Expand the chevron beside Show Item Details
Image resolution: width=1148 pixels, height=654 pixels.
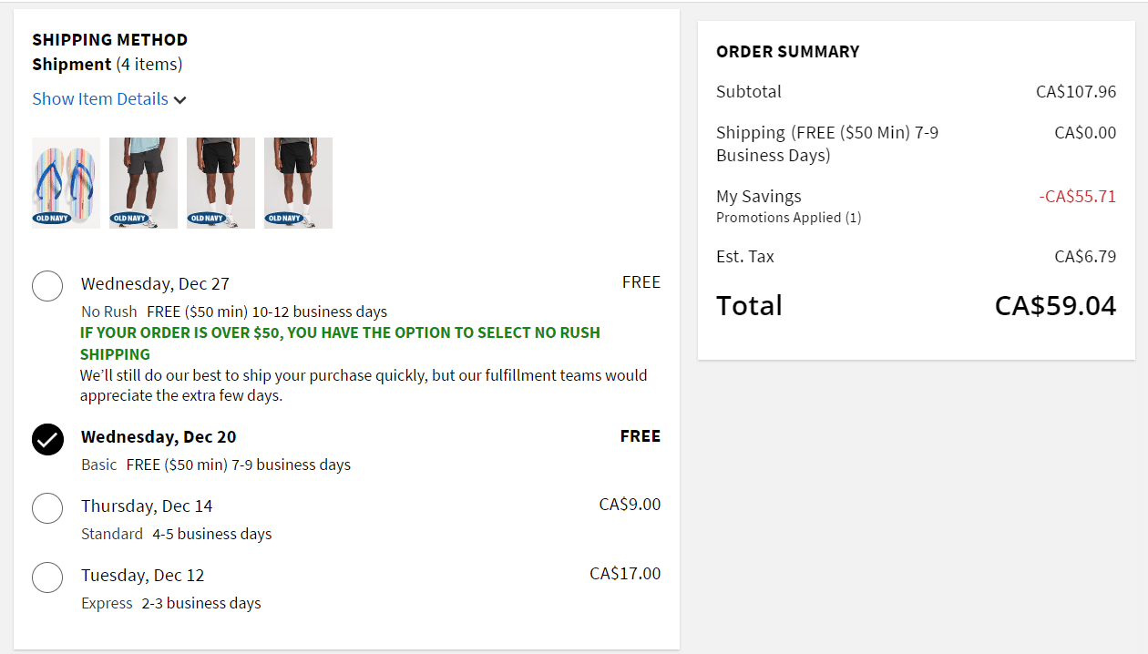[180, 100]
